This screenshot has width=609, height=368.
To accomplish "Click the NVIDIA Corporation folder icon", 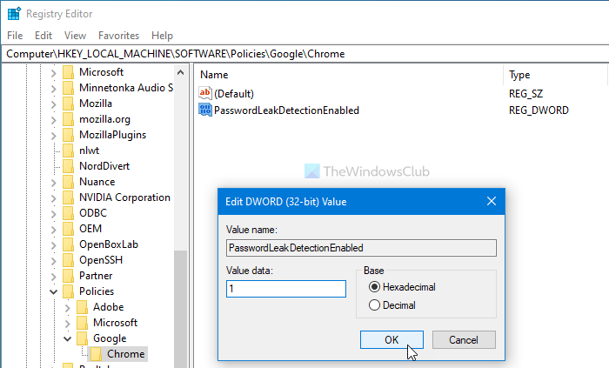I will tap(67, 197).
